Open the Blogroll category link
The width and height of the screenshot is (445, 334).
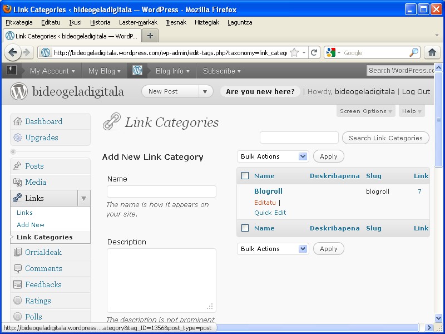tap(268, 191)
